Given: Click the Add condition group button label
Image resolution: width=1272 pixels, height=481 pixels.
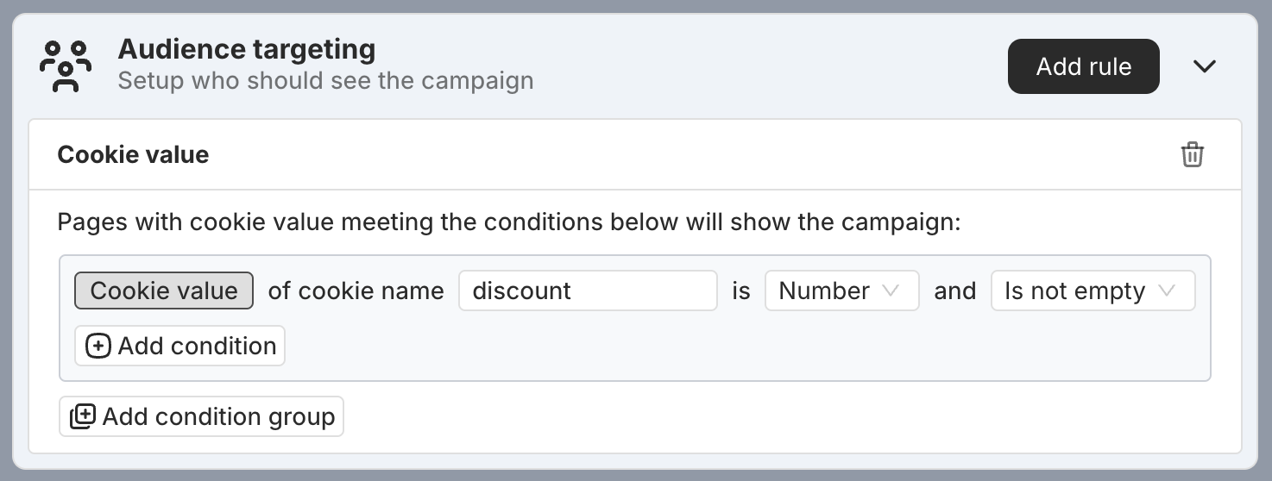Looking at the screenshot, I should (x=218, y=416).
